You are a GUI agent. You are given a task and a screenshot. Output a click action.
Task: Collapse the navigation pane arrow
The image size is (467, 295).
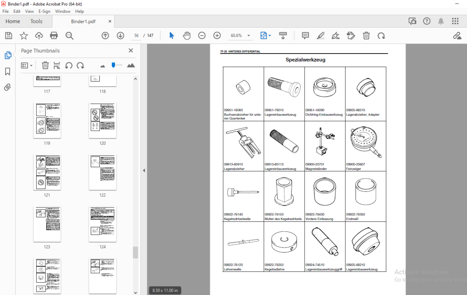click(x=144, y=171)
